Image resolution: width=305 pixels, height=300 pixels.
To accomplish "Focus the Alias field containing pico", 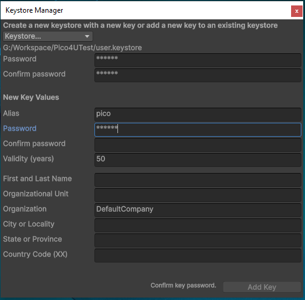I will click(x=198, y=114).
